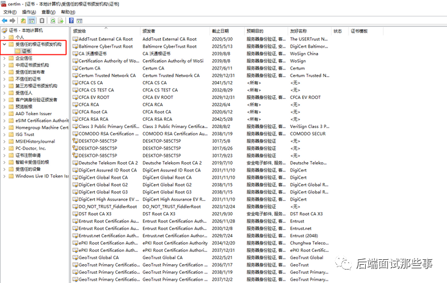447x283 pixels.
Task: Click certificate icon beside CFCA EV ROOT
Action: [75, 98]
